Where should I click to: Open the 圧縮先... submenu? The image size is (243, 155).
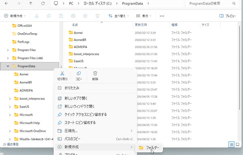95,131
